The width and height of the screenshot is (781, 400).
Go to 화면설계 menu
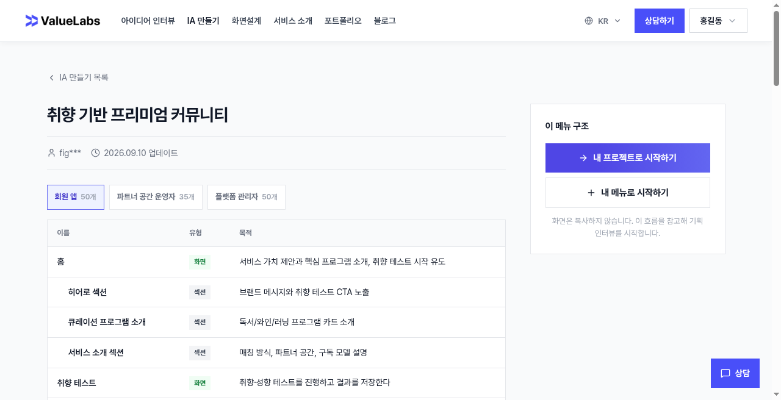(247, 21)
